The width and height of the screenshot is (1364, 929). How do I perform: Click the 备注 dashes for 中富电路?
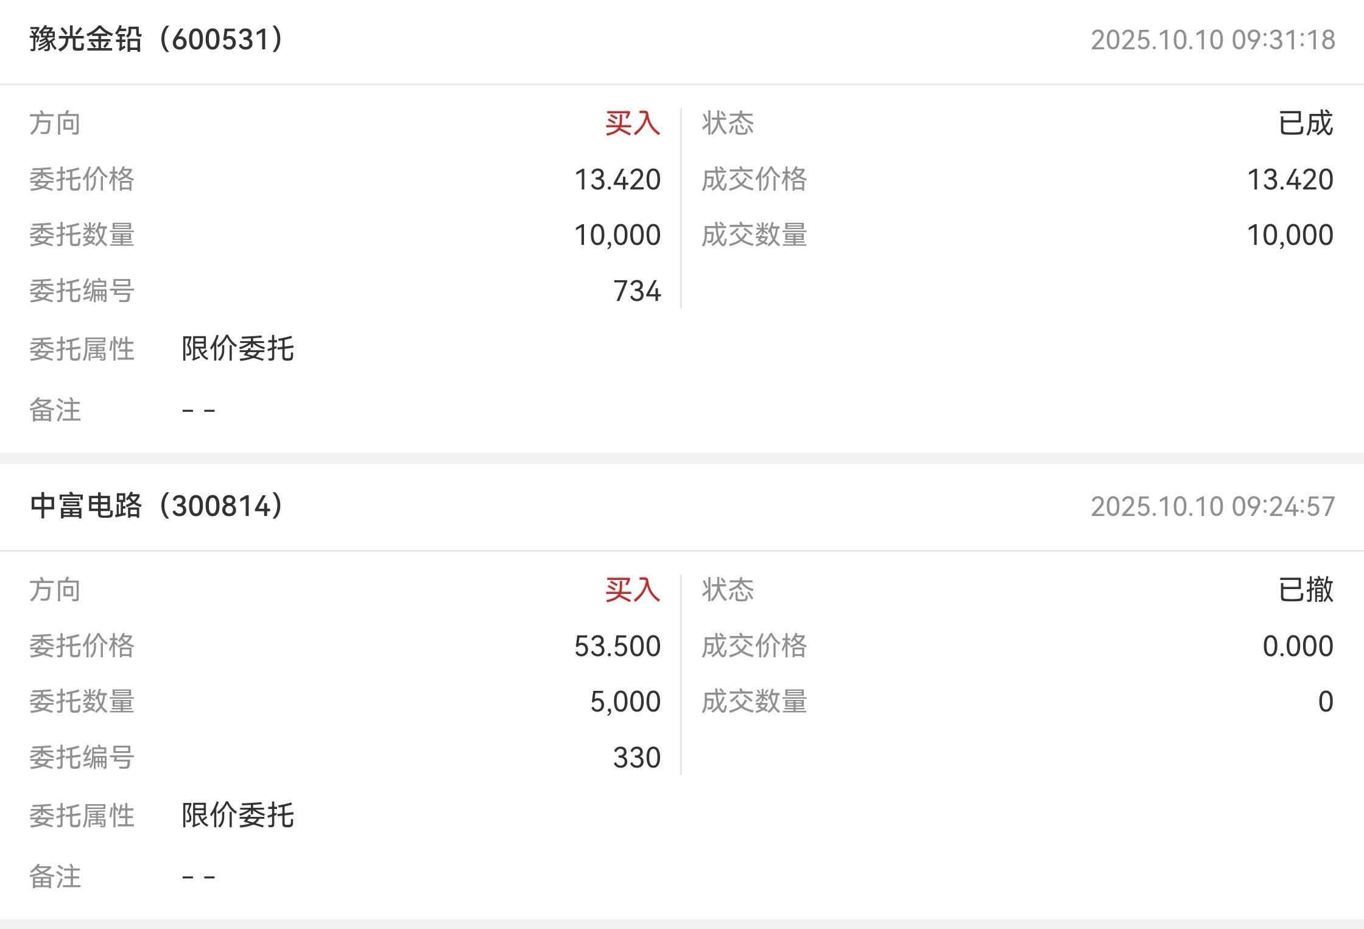click(x=199, y=877)
